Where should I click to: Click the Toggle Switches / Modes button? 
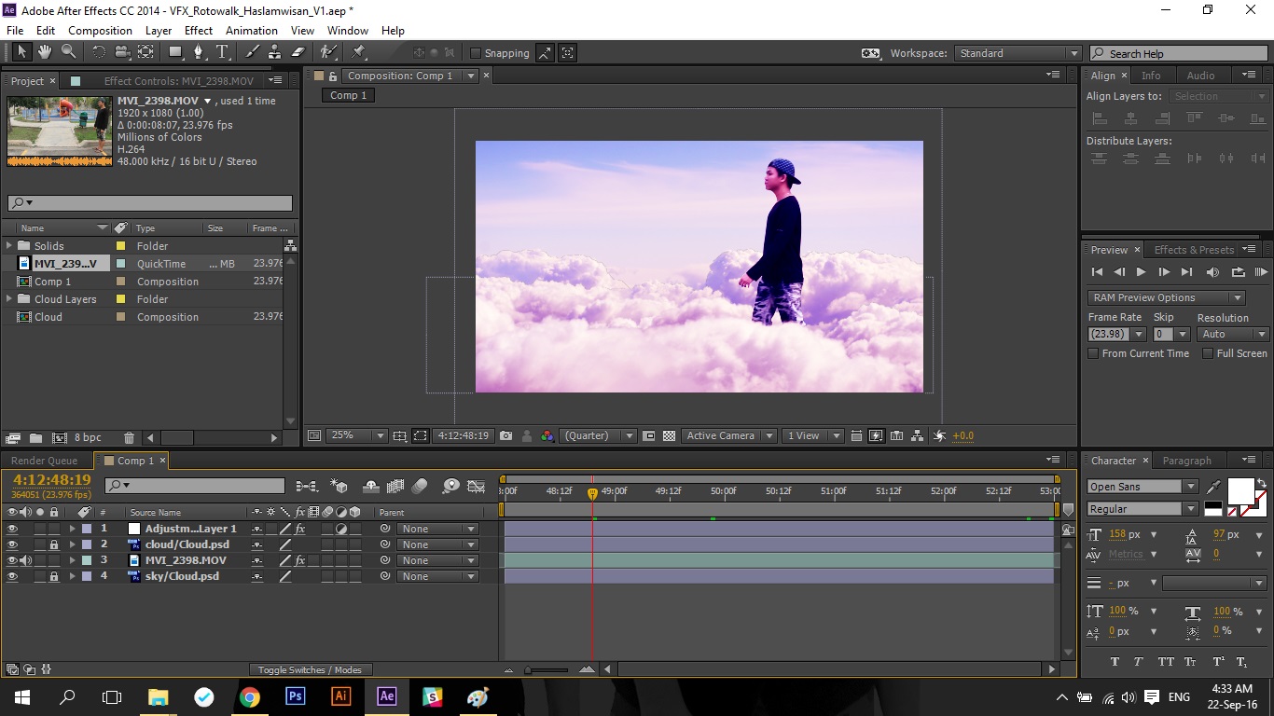pos(311,668)
